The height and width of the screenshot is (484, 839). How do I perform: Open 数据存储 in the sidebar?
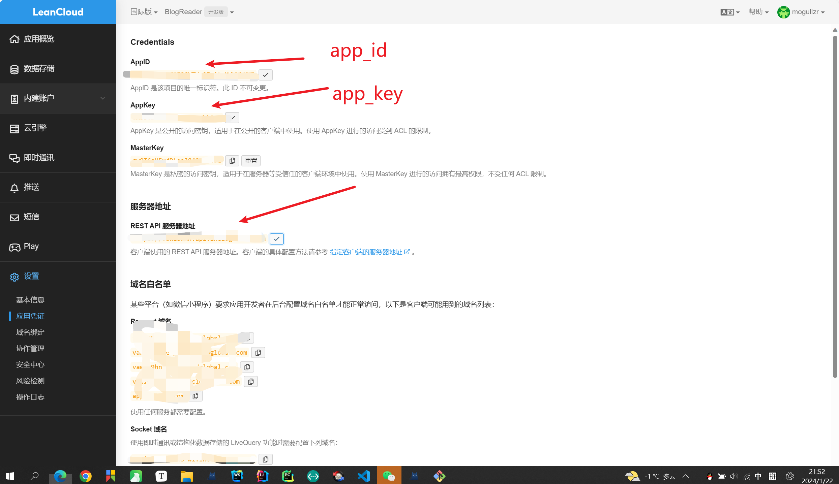click(x=58, y=69)
